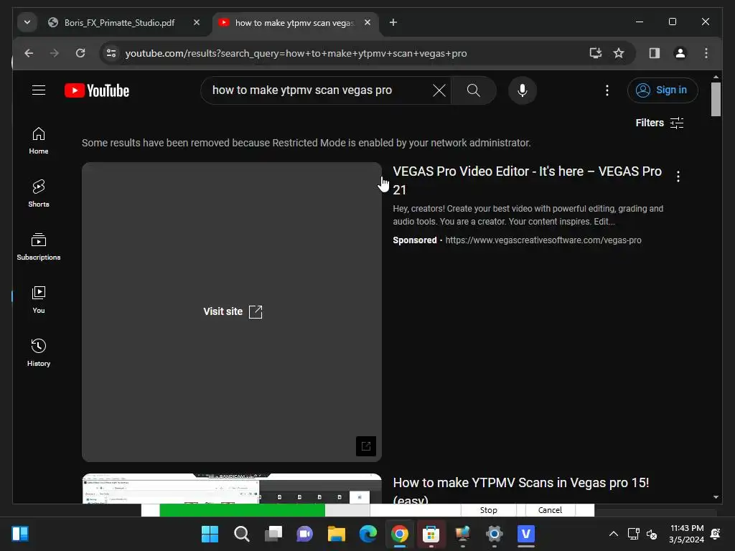This screenshot has width=735, height=551.
Task: Open more options for the VEGAS Pro ad
Action: point(678,176)
